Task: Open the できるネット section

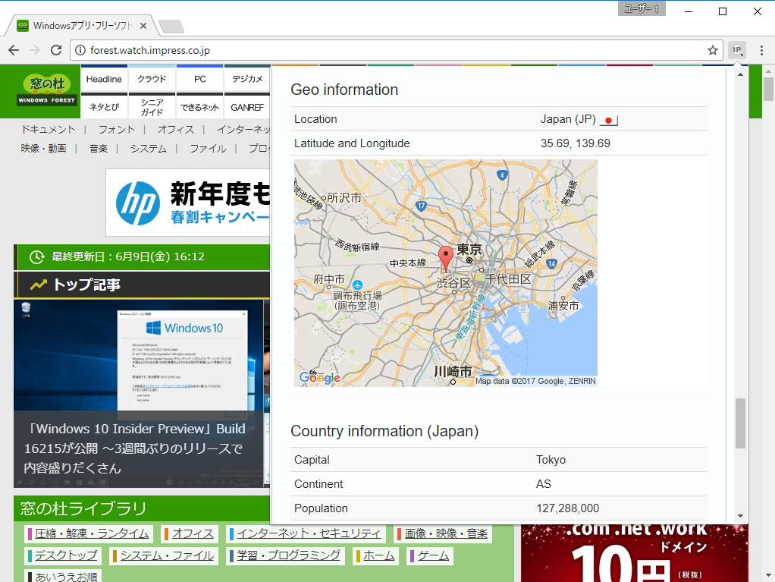Action: tap(199, 106)
